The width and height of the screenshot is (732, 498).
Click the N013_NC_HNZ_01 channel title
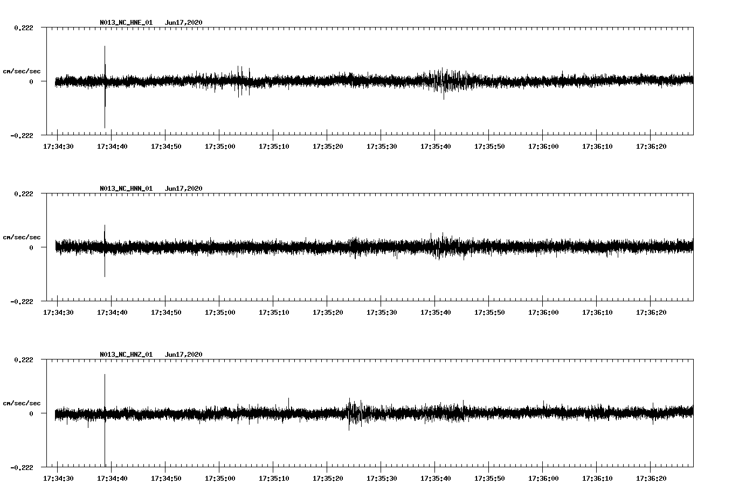(x=126, y=355)
